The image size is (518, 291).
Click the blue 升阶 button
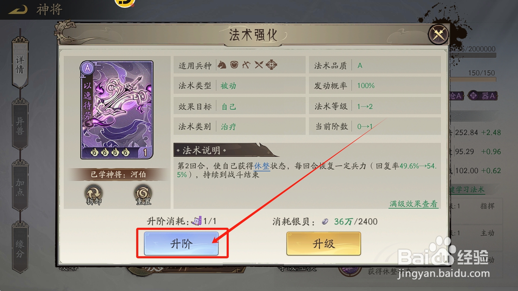click(x=181, y=244)
